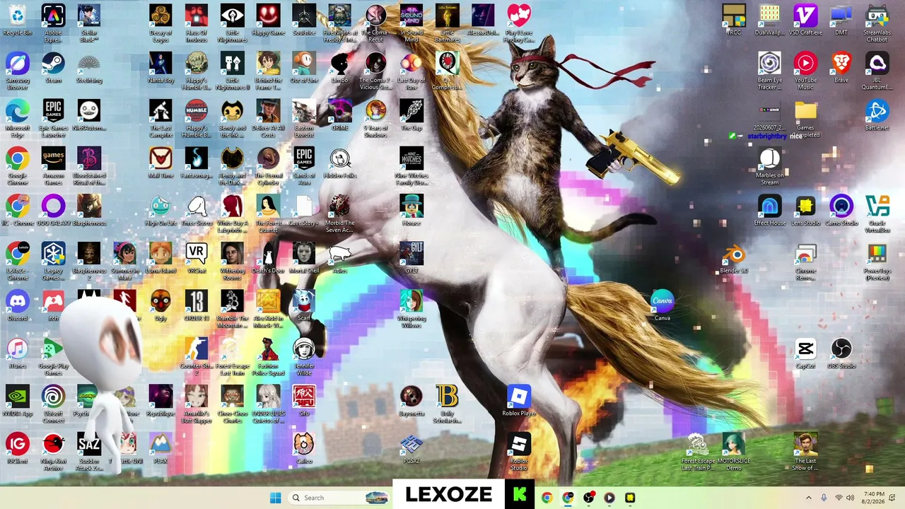Image resolution: width=905 pixels, height=509 pixels.
Task: Select the Horace desktop icon
Action: tap(411, 211)
